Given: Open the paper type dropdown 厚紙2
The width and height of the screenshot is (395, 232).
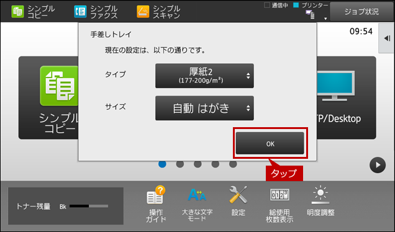Looking at the screenshot, I should 204,76.
